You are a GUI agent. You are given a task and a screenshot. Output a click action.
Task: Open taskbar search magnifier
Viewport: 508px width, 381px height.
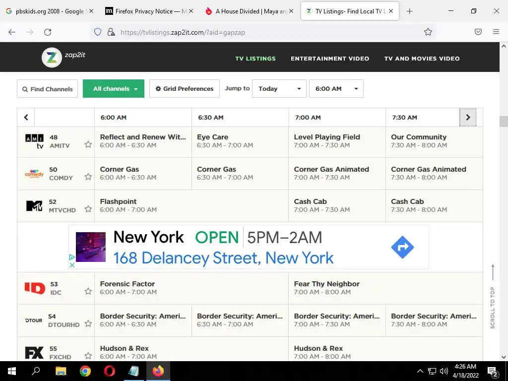coord(36,371)
